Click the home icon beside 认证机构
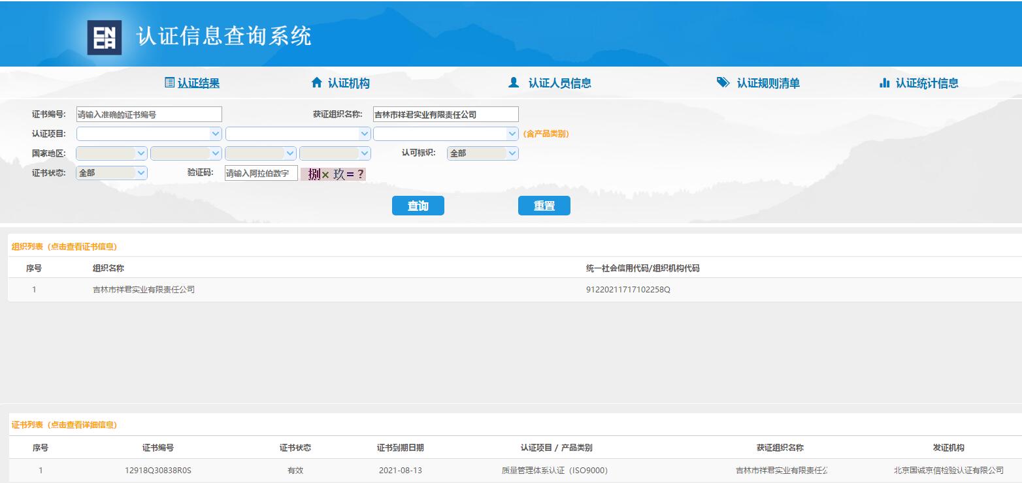 (317, 83)
